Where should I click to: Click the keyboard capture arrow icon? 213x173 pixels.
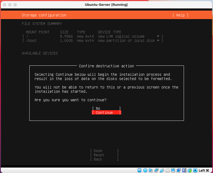pyautogui.click(x=195, y=170)
